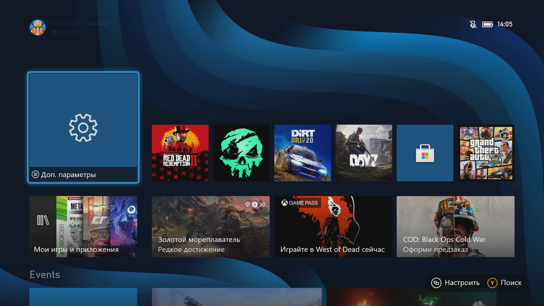Click the Metal Gear cover in library tile

click(x=75, y=227)
